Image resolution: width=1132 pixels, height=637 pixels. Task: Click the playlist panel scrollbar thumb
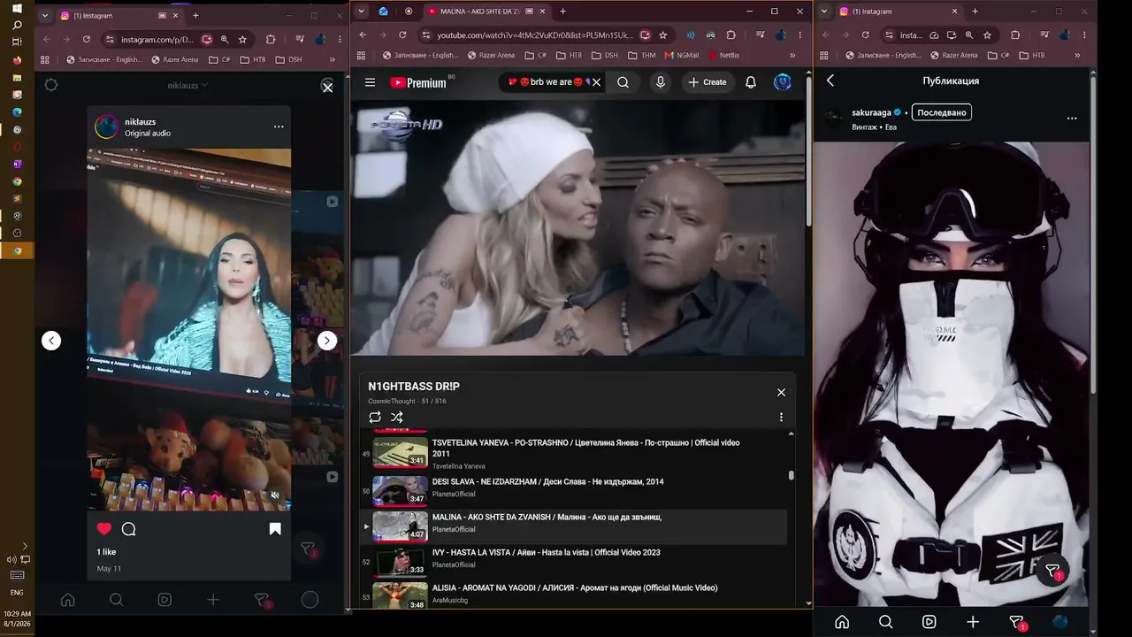791,475
